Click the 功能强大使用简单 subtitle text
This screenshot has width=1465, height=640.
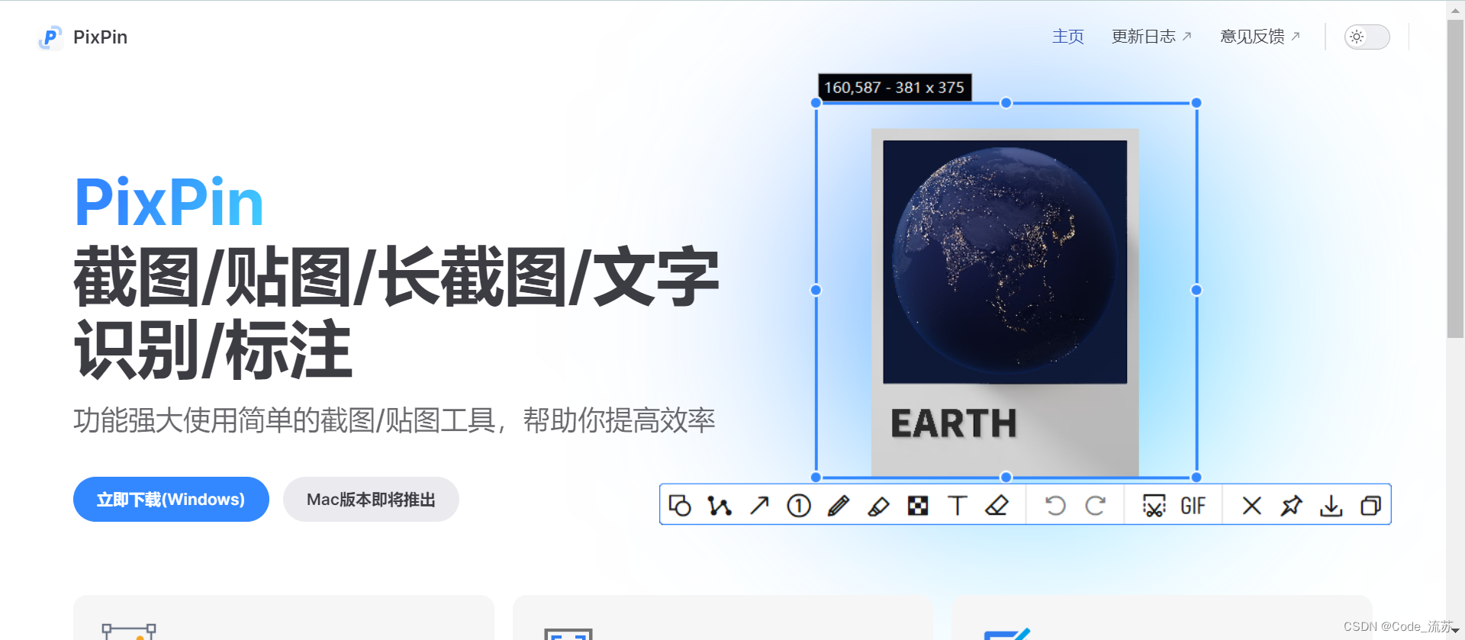point(394,420)
